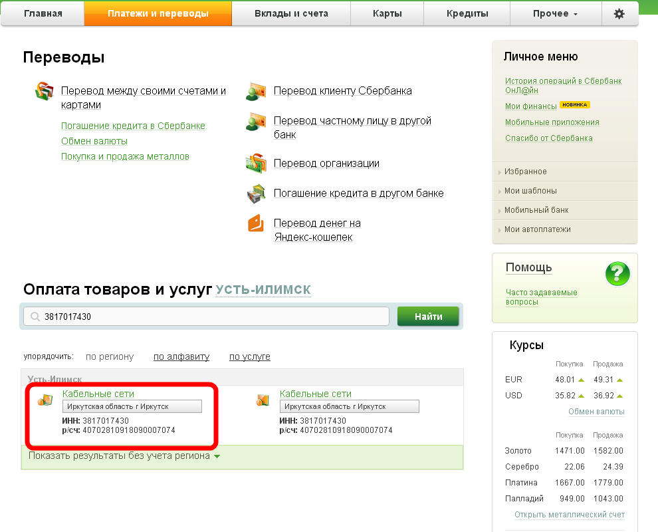
Task: Open Перевод денег на Яндекс-кошелек link
Action: [x=317, y=230]
